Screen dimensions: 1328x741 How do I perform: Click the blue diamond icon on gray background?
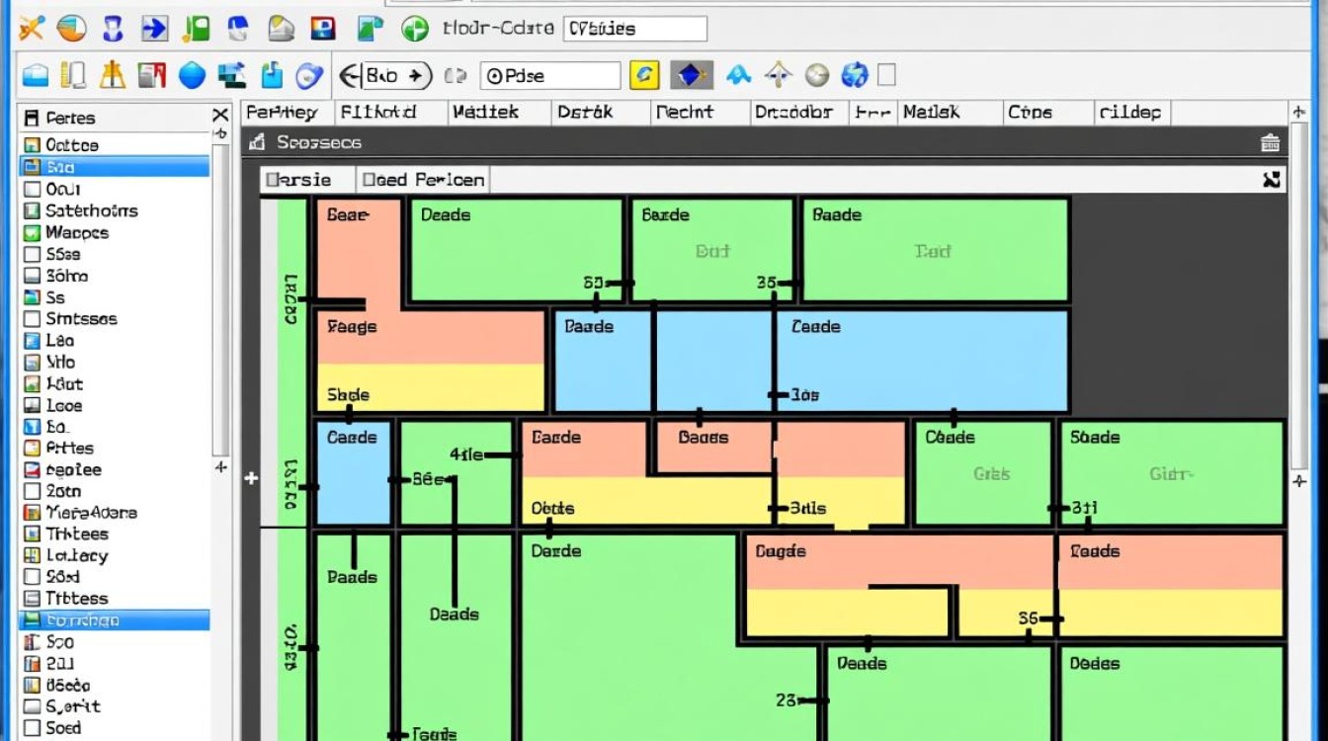(x=692, y=75)
